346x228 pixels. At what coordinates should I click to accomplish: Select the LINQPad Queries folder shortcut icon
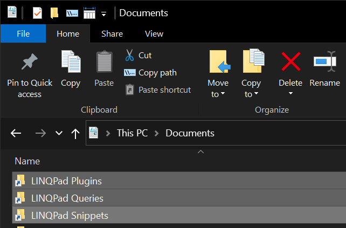pyautogui.click(x=20, y=197)
